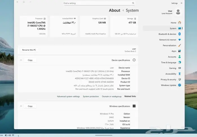Viewport: 197px width, 137px height.
Task: Open Time & language settings
Action: tap(169, 62)
